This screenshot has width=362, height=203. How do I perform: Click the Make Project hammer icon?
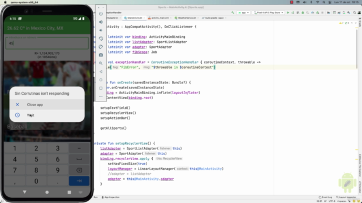coord(232,12)
